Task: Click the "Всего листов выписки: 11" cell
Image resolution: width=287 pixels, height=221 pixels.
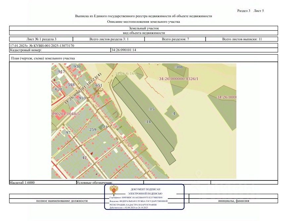Action: click(242, 39)
